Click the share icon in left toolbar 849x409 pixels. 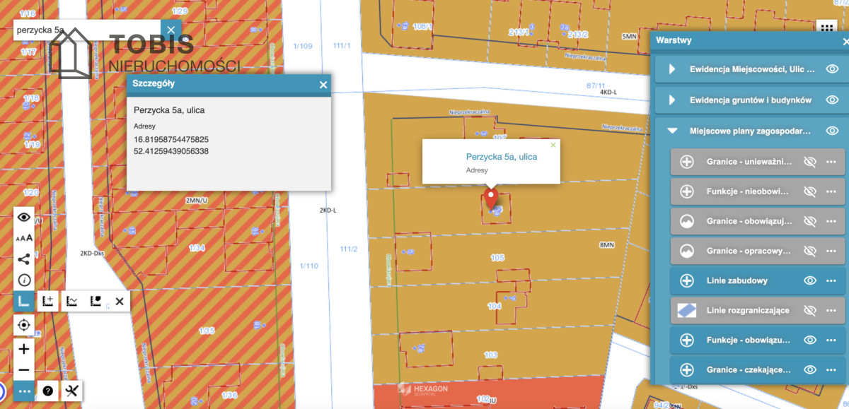[24, 259]
